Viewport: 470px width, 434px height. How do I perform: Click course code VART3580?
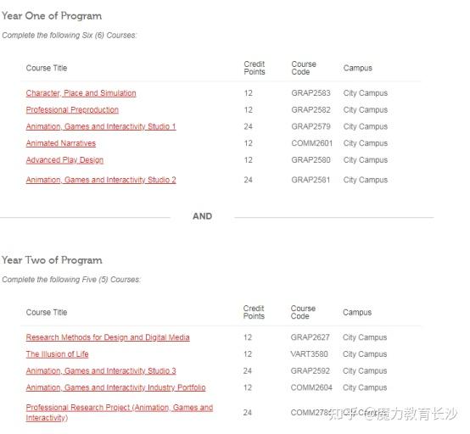(309, 354)
